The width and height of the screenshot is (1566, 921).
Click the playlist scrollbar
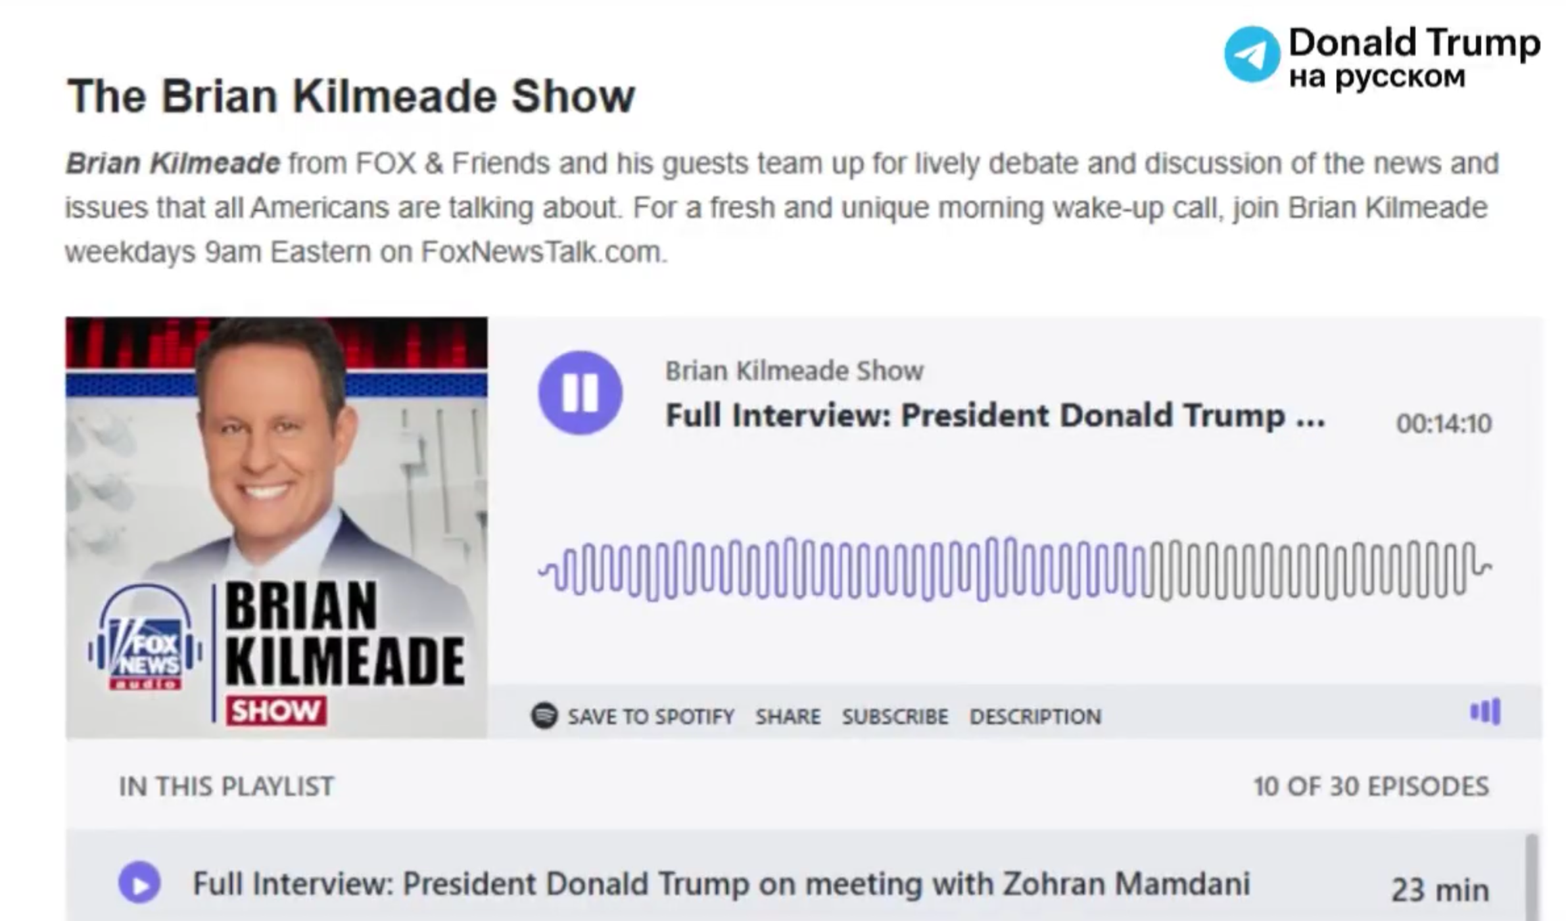1532,877
